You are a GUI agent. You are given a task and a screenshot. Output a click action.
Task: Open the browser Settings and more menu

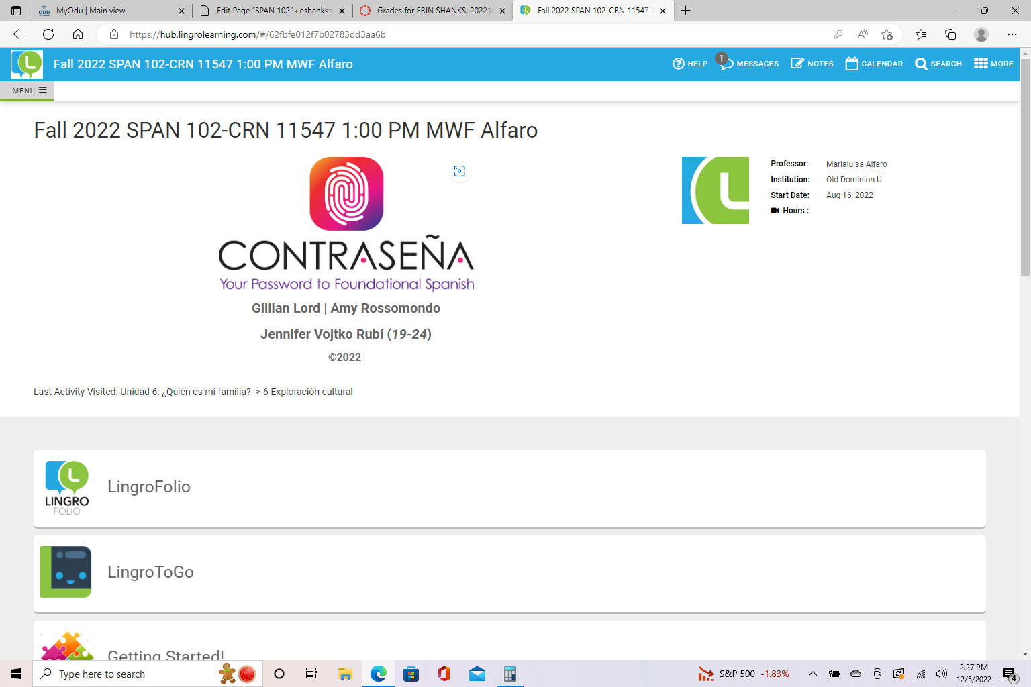point(1012,34)
